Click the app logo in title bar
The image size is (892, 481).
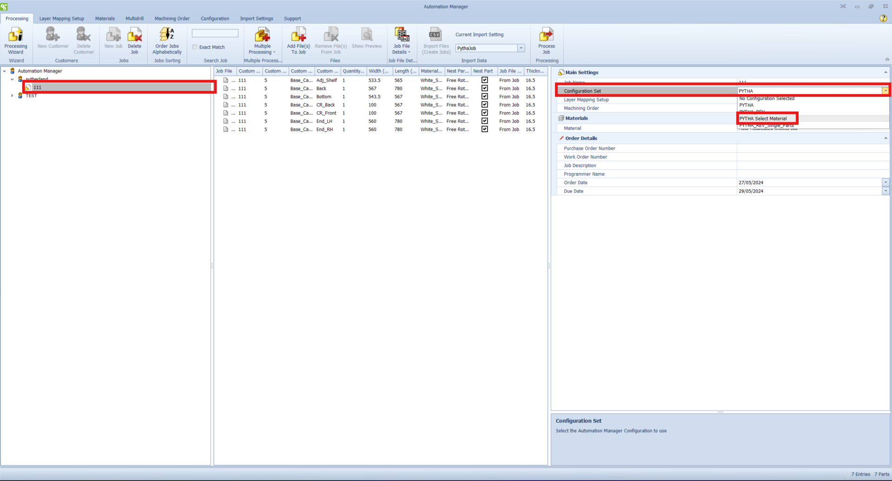coord(4,7)
